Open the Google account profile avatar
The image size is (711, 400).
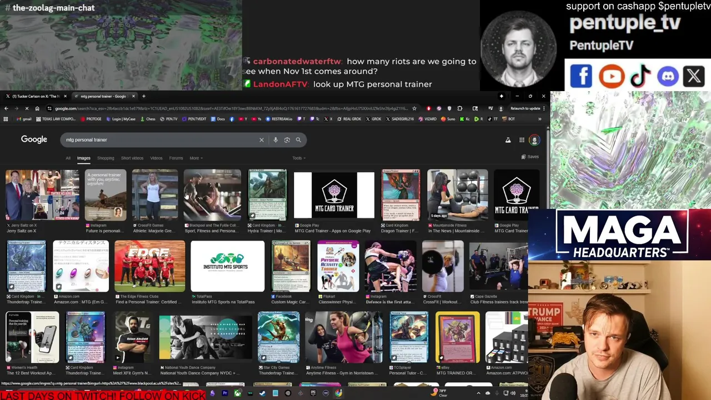pos(534,140)
